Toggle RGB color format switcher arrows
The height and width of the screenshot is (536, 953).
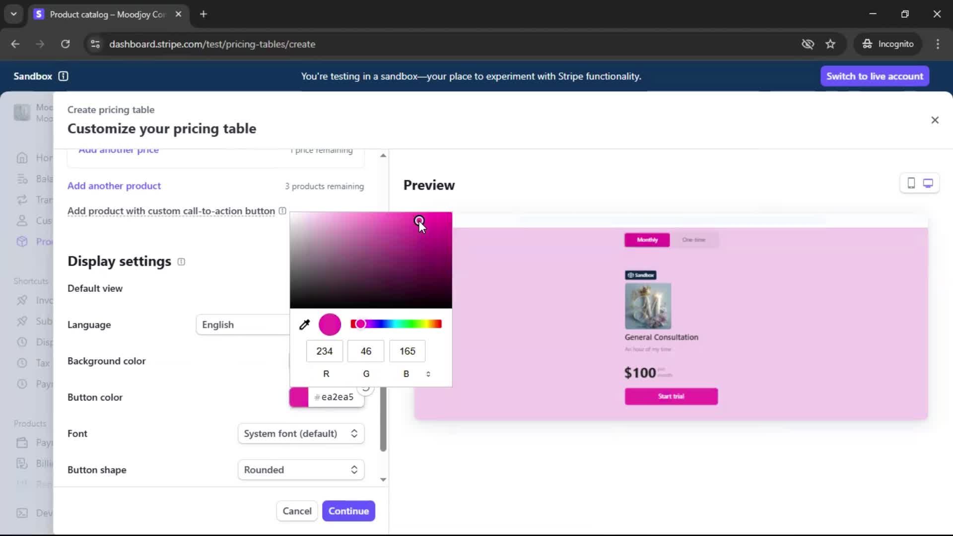click(x=428, y=374)
